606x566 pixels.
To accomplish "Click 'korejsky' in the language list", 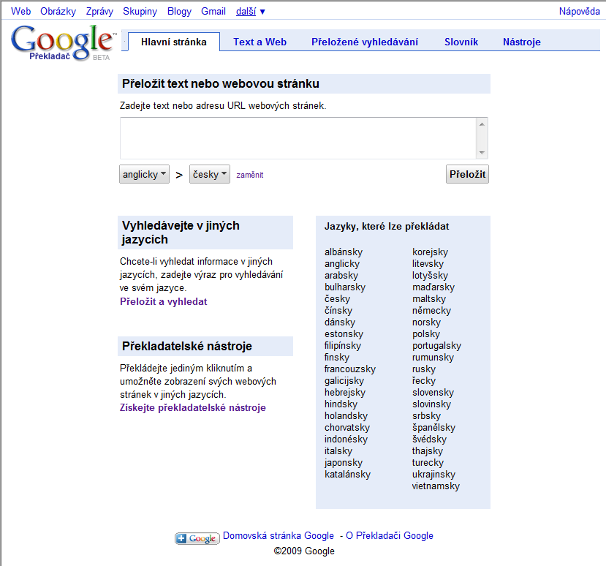I will click(430, 252).
